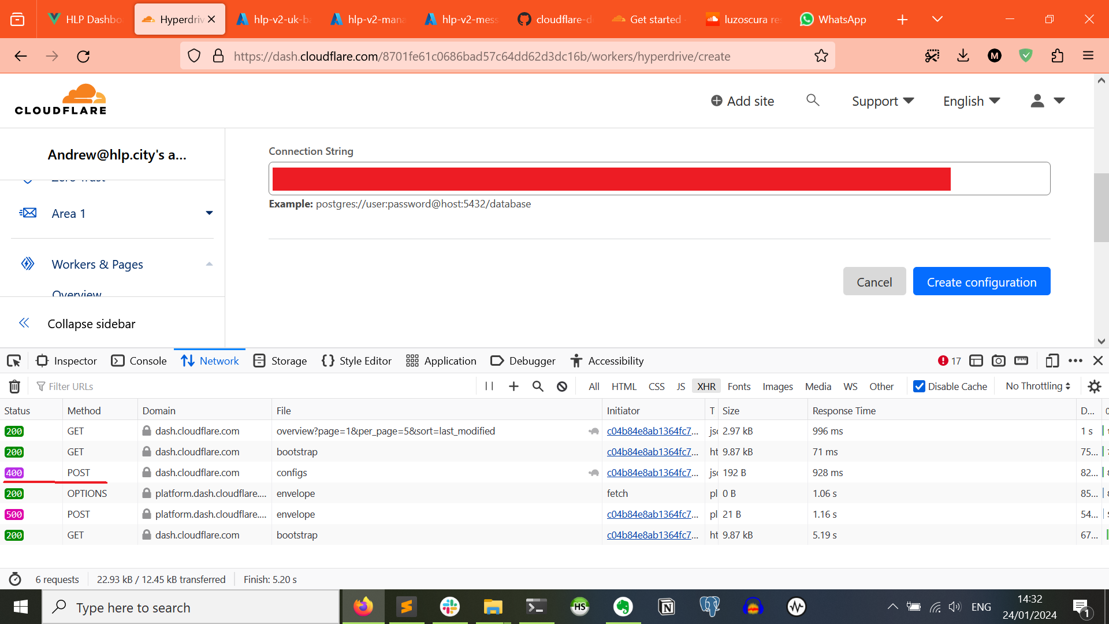Select the XHR request filter

coord(706,387)
